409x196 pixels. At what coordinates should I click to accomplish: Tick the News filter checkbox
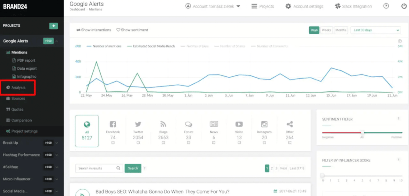(214, 143)
